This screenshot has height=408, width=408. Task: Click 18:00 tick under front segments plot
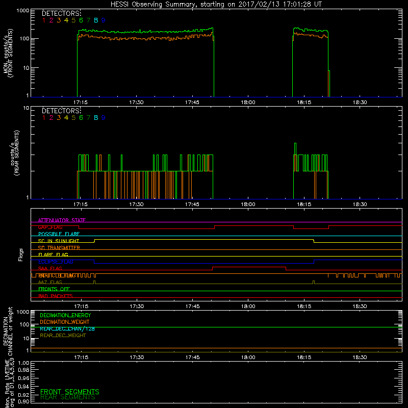(x=248, y=103)
